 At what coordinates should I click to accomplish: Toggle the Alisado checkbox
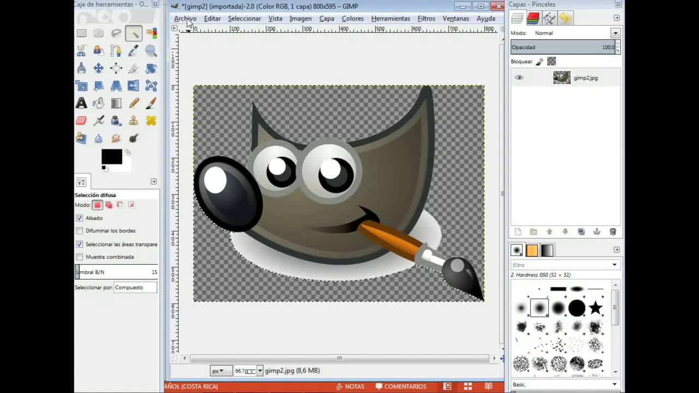[x=80, y=218]
